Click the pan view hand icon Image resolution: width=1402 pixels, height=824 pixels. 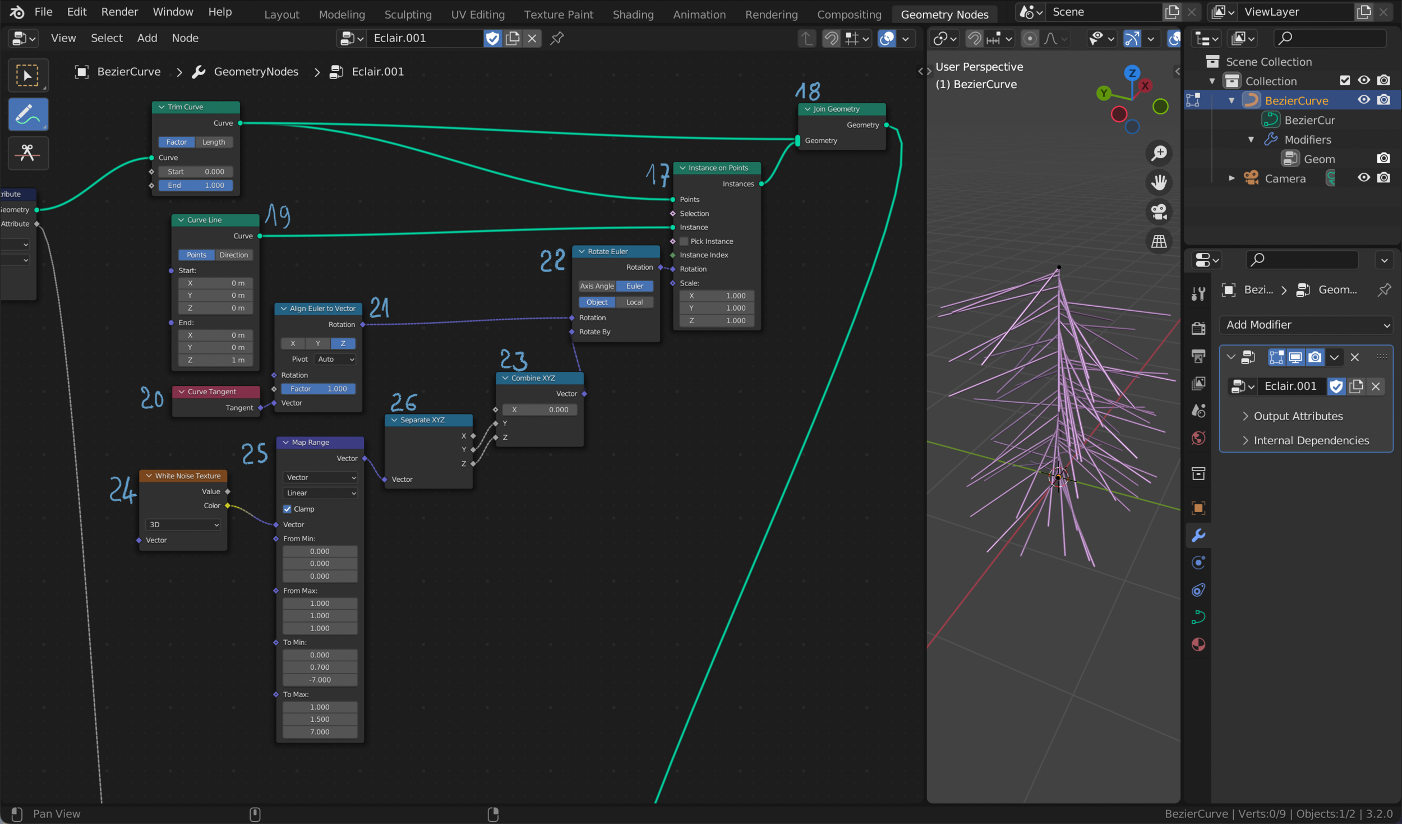(1159, 182)
